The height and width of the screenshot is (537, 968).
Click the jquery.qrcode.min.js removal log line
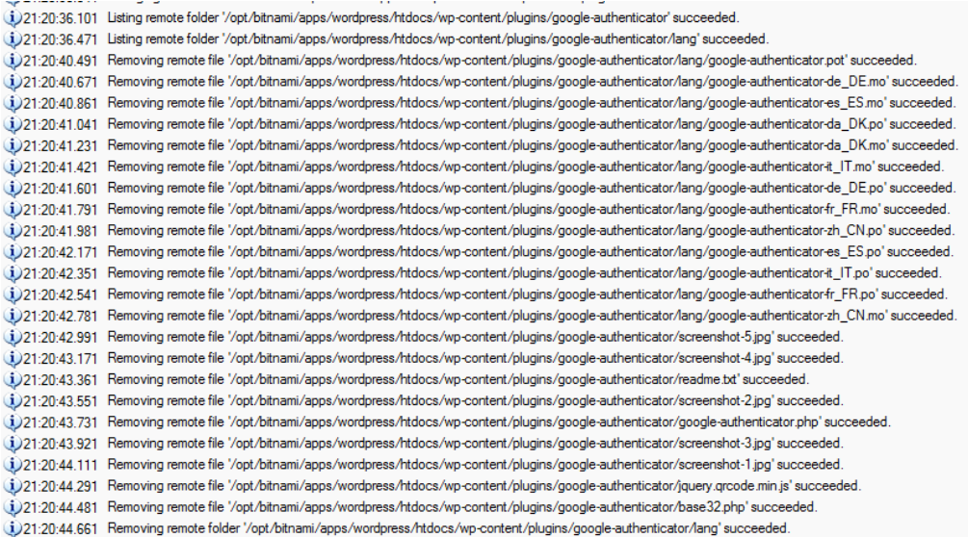click(x=432, y=486)
